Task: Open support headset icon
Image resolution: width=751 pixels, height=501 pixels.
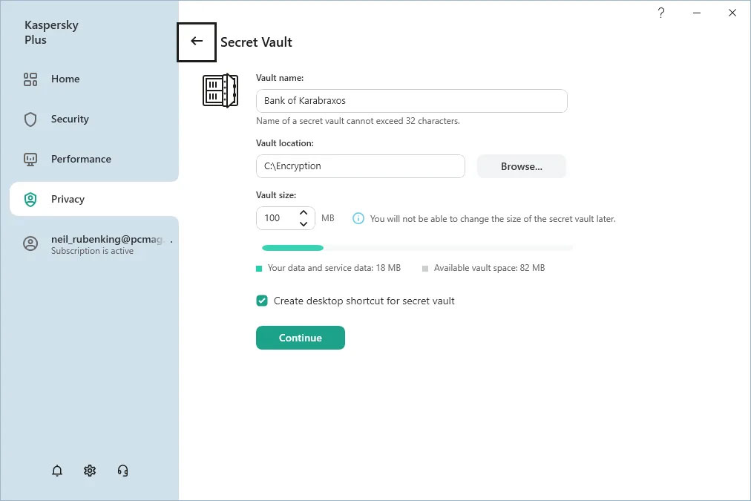Action: 122,471
